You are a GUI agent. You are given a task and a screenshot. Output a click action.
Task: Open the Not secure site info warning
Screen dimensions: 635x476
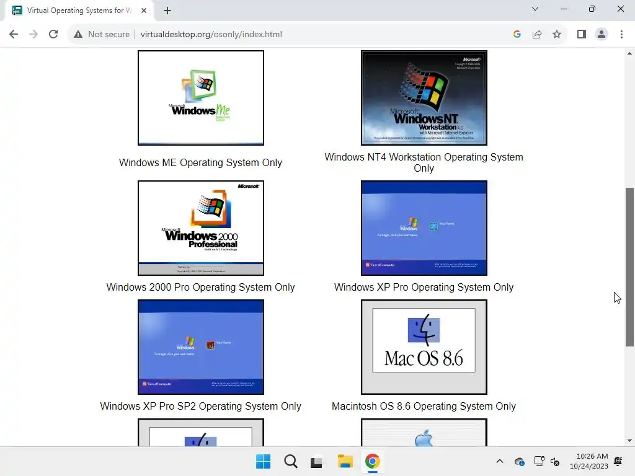[x=102, y=35]
